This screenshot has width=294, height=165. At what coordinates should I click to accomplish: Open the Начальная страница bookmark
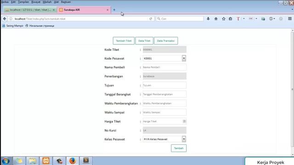(x=40, y=26)
